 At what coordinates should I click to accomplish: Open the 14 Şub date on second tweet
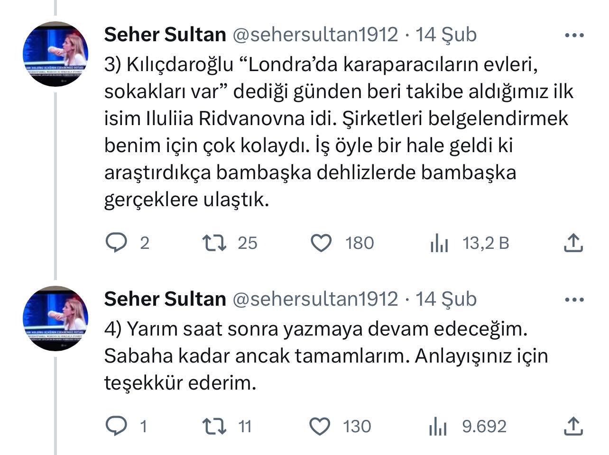[446, 299]
